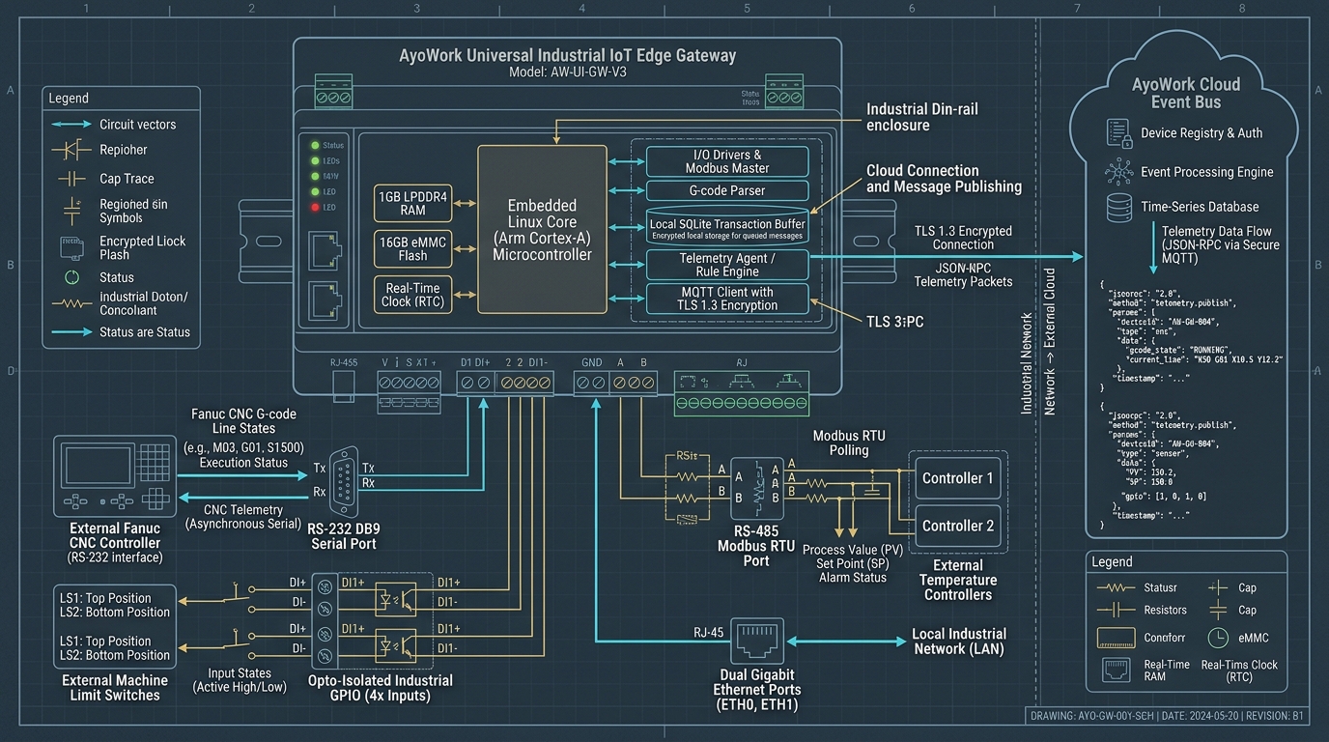Click the Process Value (PV) text
This screenshot has width=1329, height=742.
pos(852,550)
